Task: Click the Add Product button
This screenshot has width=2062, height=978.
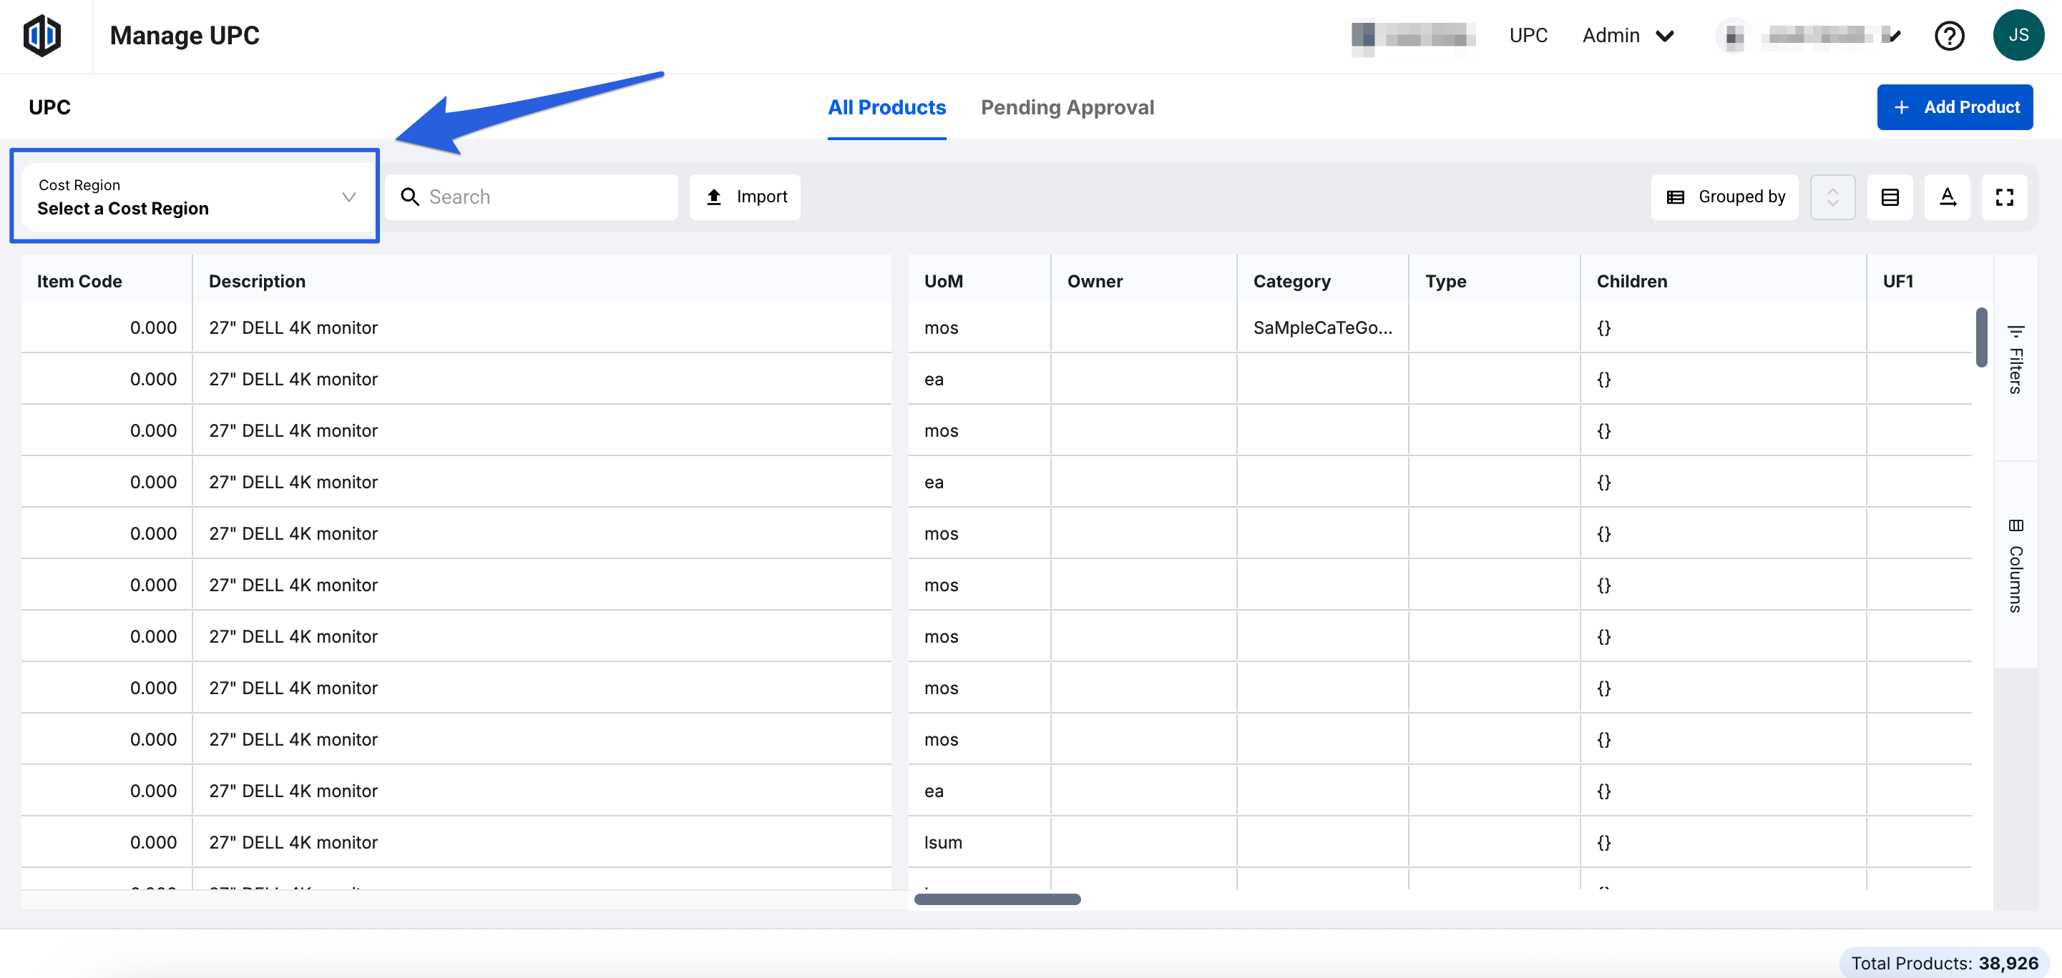Action: [1954, 107]
